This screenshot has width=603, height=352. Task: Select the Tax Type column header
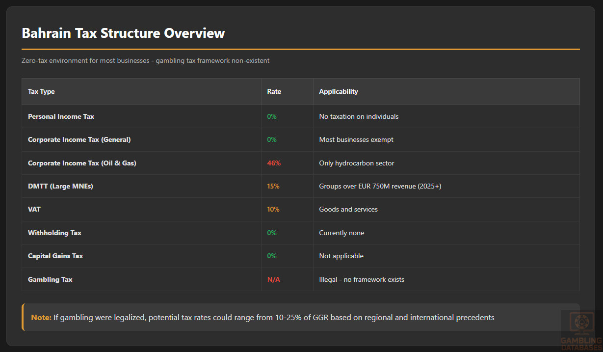(x=41, y=92)
